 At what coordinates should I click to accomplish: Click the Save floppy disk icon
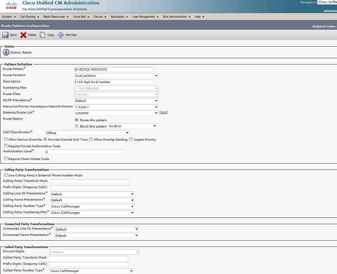pos(5,35)
